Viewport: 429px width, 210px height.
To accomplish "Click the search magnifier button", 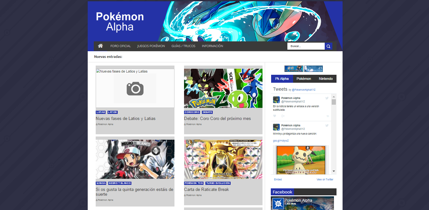I will coord(328,46).
